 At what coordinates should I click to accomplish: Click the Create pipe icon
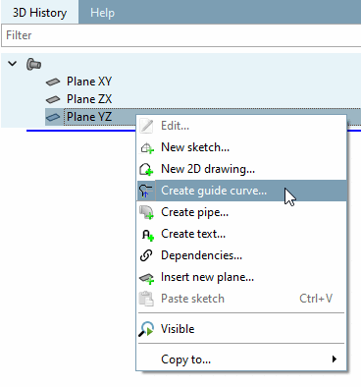[x=146, y=212]
